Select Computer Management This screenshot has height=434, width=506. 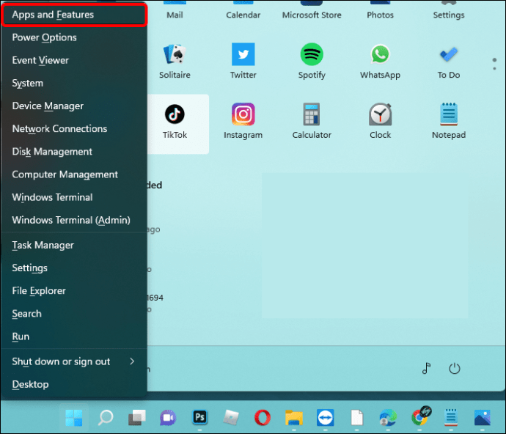(74, 174)
